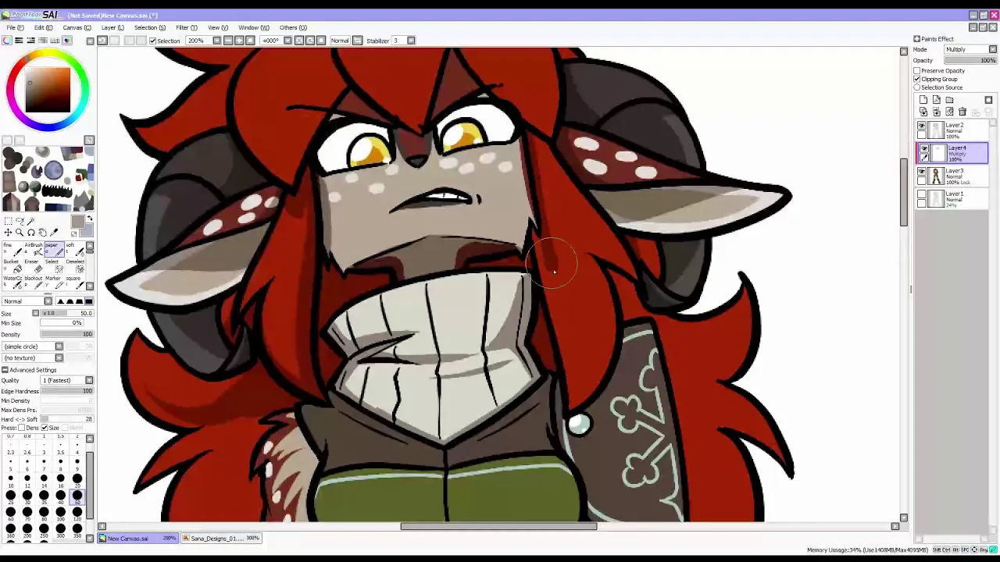Open the Quality setting dropdown
The image size is (1000, 562).
[66, 380]
